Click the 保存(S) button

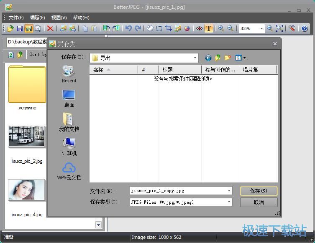[259, 191]
